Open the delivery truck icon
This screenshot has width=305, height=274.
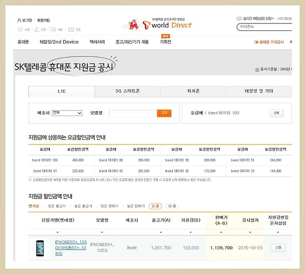point(53,29)
